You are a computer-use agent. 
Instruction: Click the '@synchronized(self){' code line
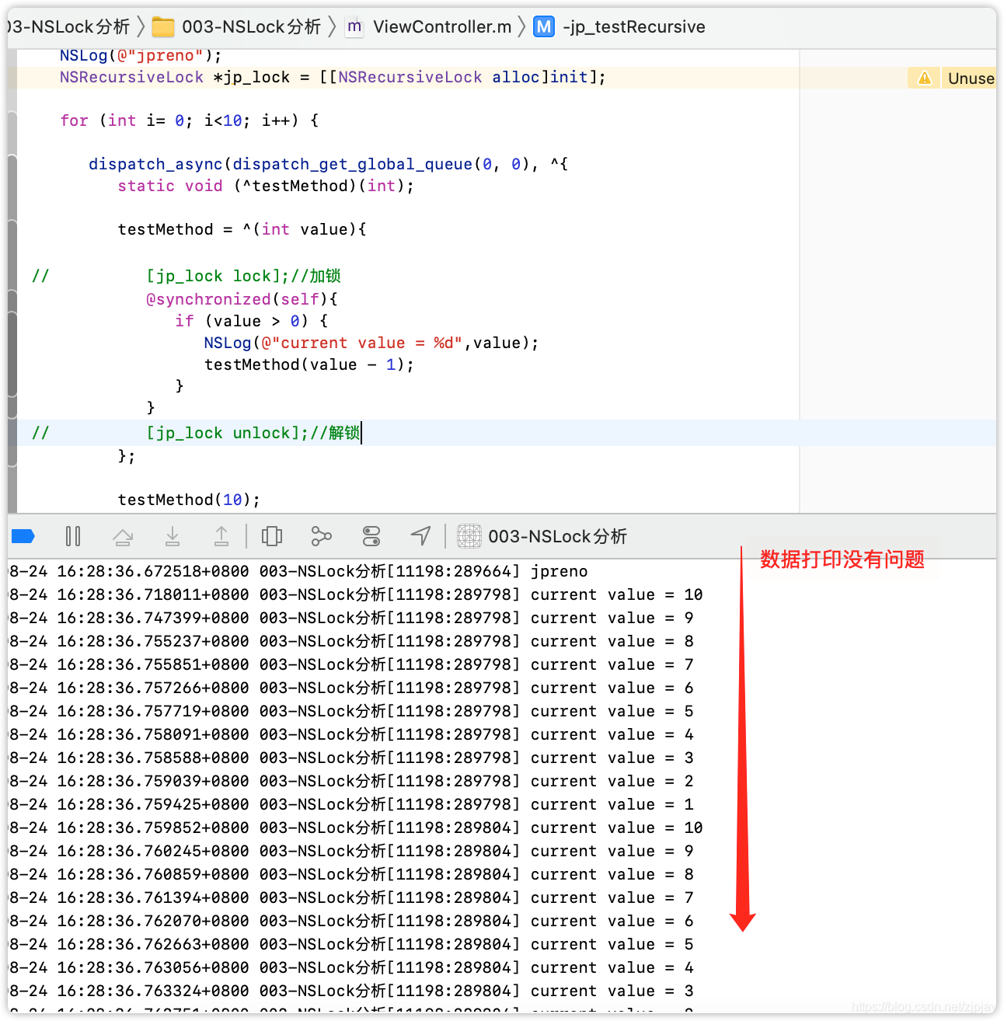pos(242,299)
